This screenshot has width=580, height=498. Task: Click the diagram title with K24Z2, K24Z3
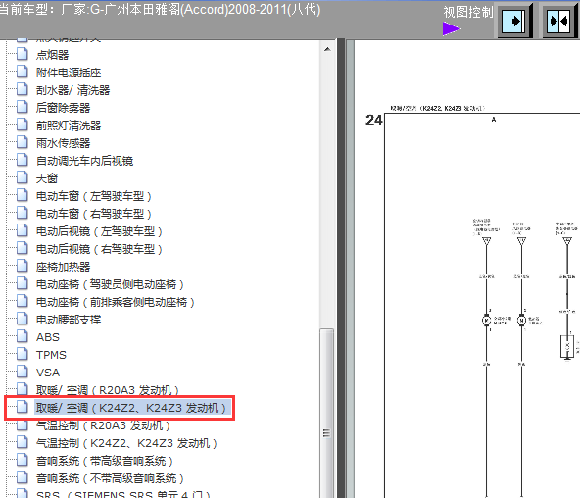(x=437, y=108)
